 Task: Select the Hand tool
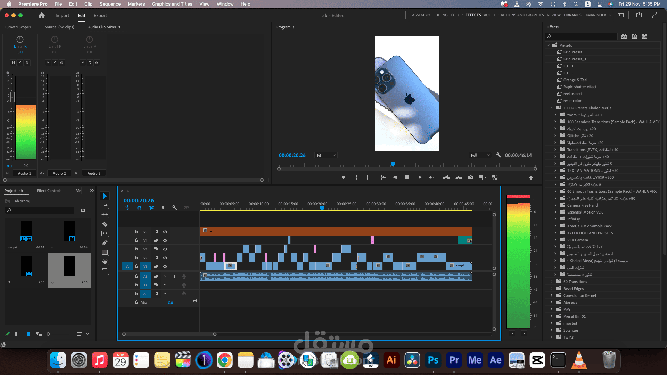point(105,261)
